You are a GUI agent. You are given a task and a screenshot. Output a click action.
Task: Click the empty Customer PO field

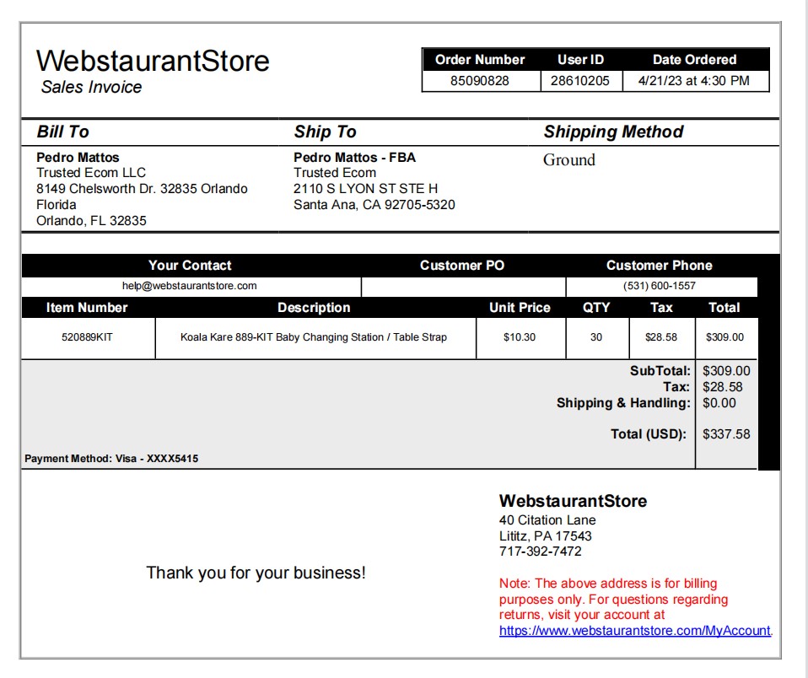(463, 287)
